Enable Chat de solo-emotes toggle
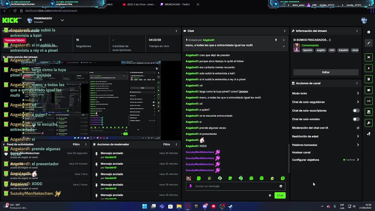This screenshot has width=375, height=211. (x=356, y=119)
